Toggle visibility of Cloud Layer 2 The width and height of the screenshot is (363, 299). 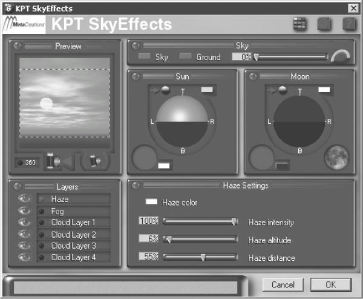click(x=24, y=234)
